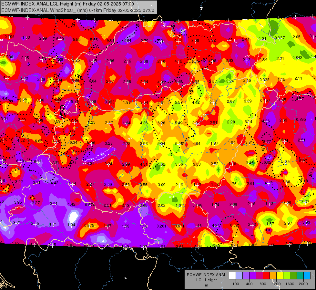The image size is (316, 290).
Task: Click the white legend color swatch
Action: (232, 275)
